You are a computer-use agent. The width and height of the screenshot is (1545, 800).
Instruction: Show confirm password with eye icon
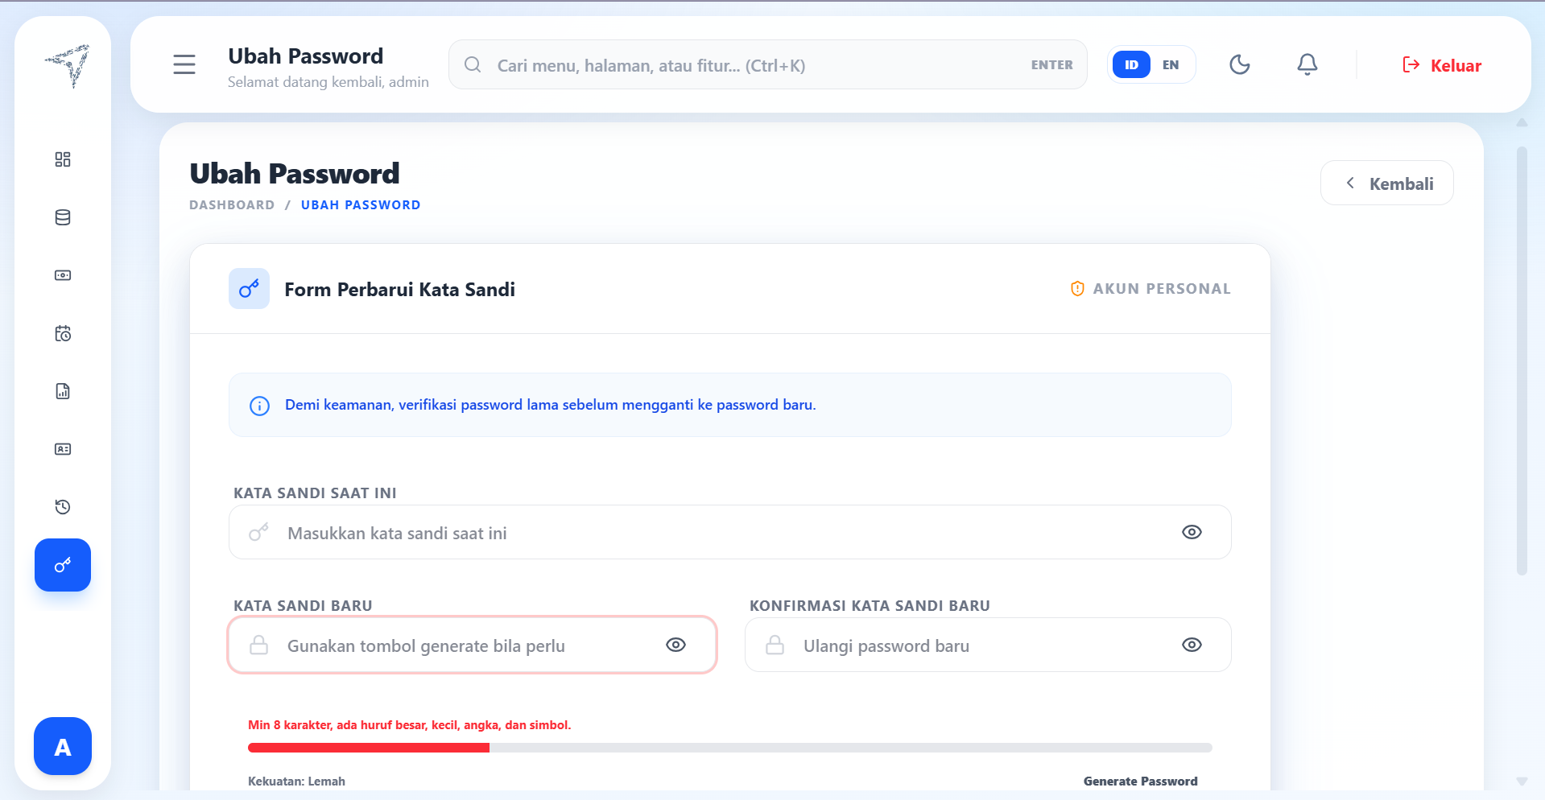point(1192,645)
